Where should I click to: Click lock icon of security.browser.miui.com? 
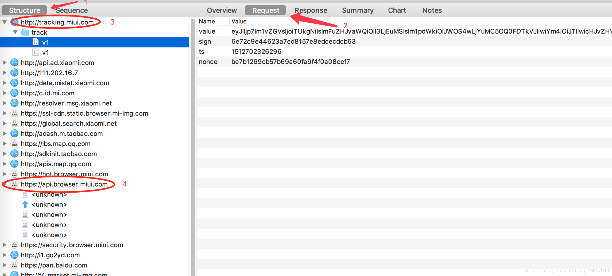pos(14,245)
